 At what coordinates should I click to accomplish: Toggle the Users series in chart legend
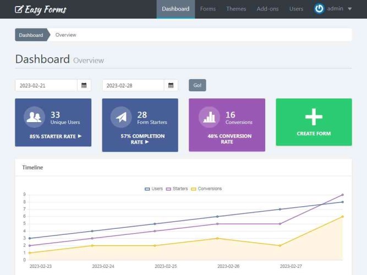pos(154,189)
